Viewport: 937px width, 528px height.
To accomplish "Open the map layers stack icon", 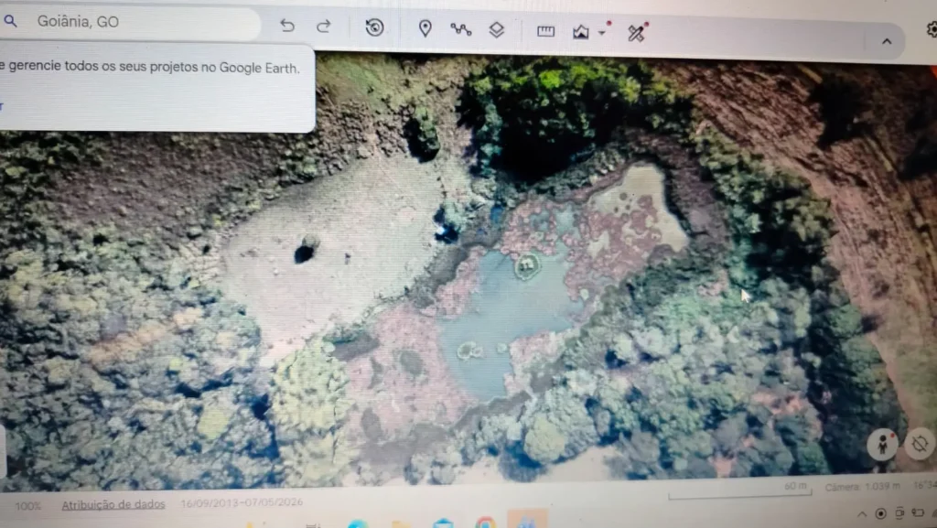I will [x=497, y=29].
